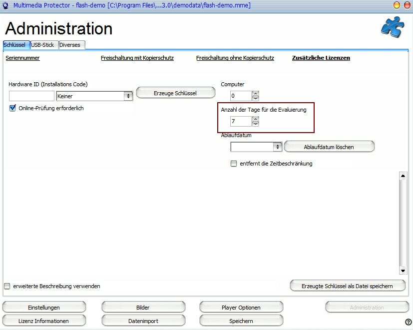Toggle Online-Prüfung erforderlich checkbox
The height and width of the screenshot is (330, 413).
pos(12,108)
